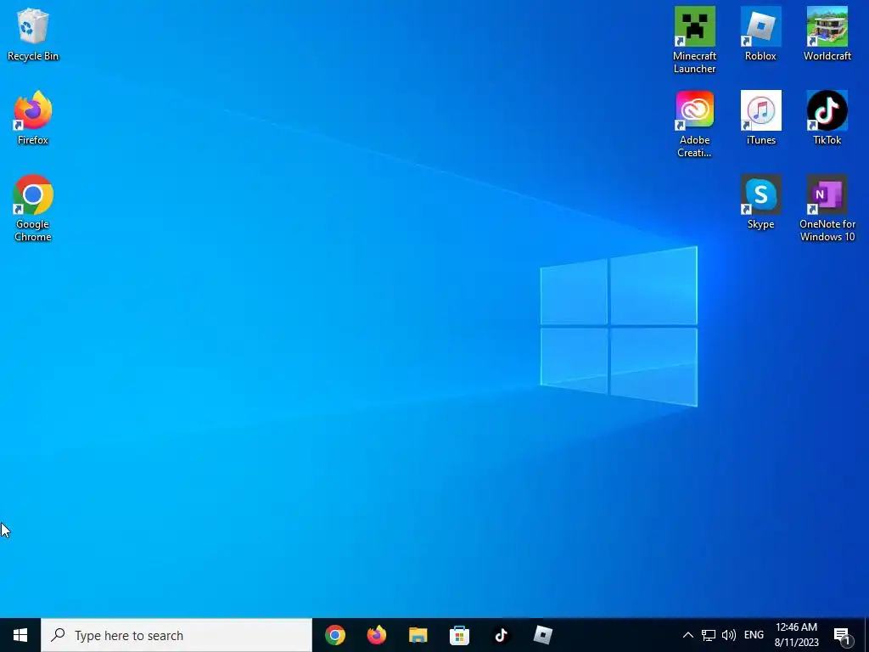This screenshot has width=869, height=652.
Task: Select the Firefox desktop shortcut
Action: click(x=33, y=118)
